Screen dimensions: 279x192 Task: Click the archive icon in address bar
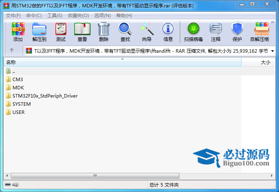click(29, 51)
